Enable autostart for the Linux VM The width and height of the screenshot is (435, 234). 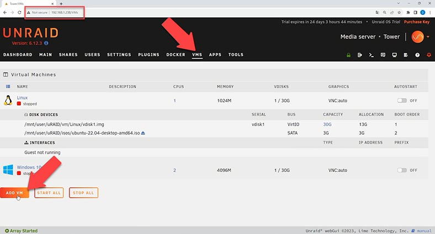pyautogui.click(x=402, y=100)
